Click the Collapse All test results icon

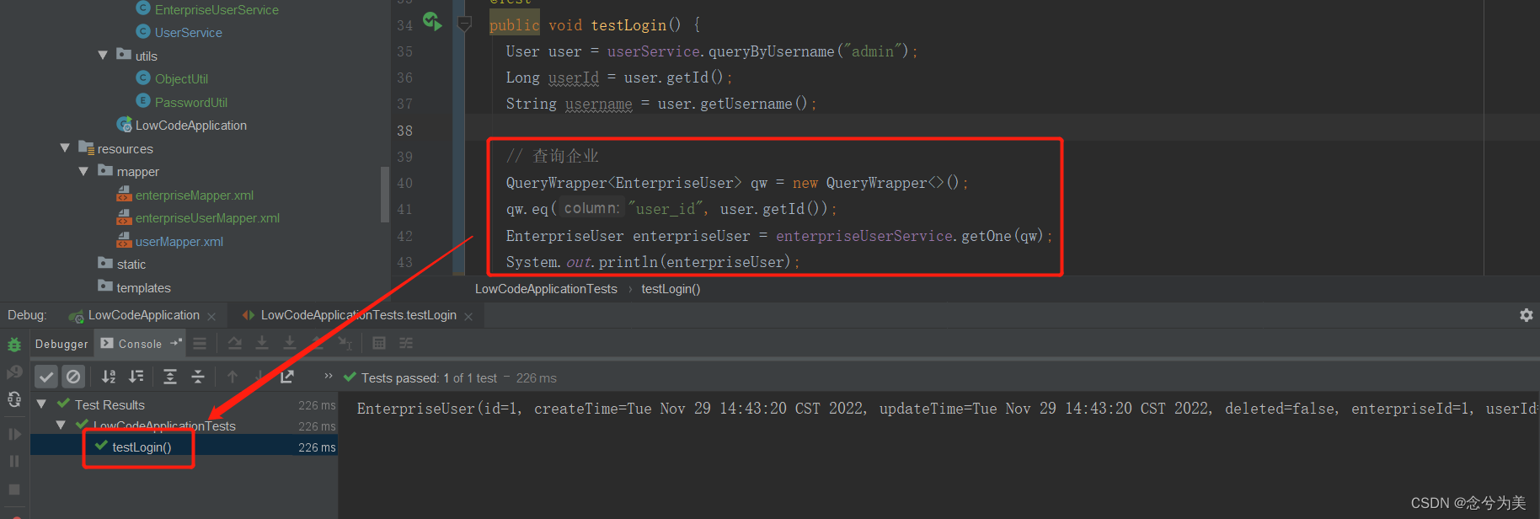point(198,377)
